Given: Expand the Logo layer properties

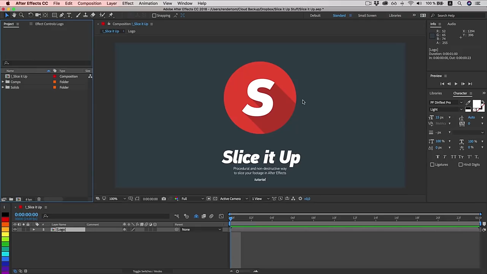Looking at the screenshot, I should pos(34,229).
